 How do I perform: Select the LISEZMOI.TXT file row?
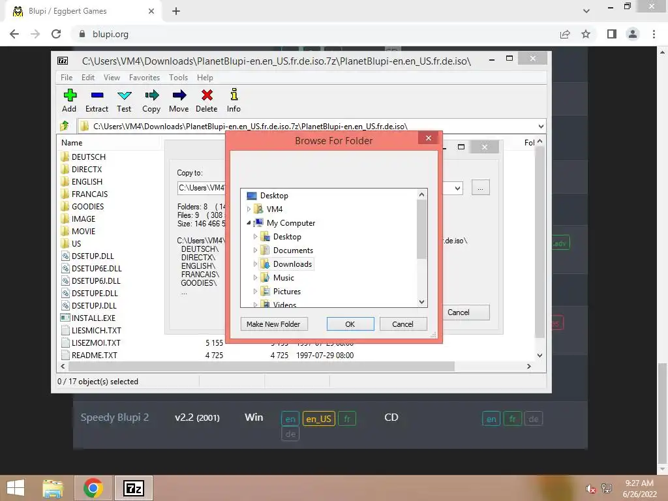[96, 342]
